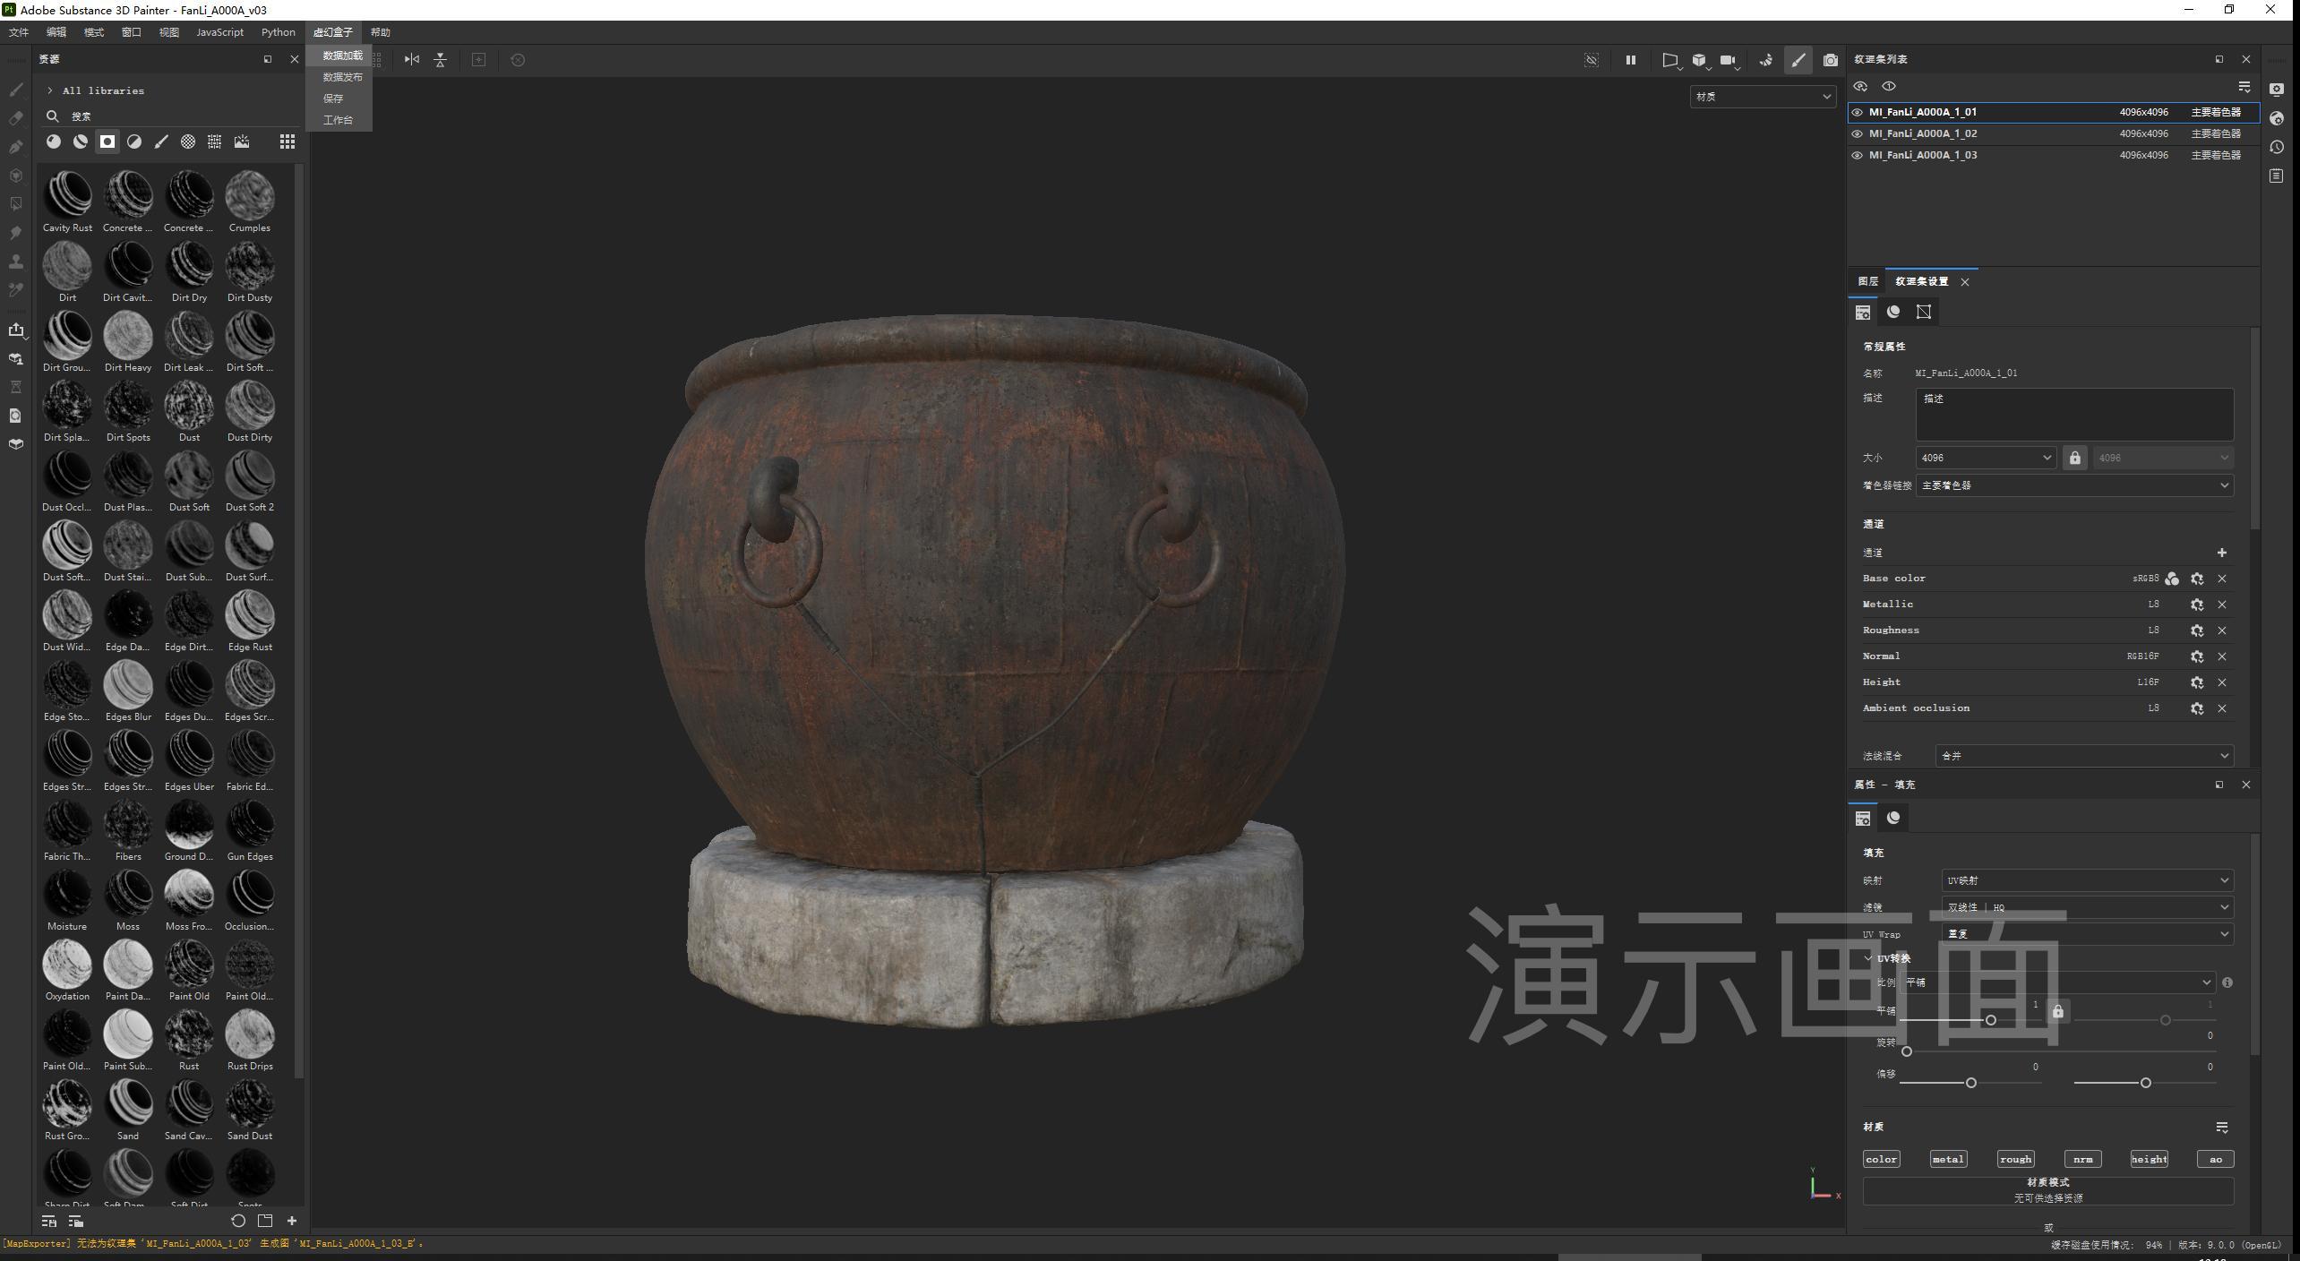The image size is (2300, 1261).
Task: Filter assets by materials sphere icon
Action: click(x=54, y=142)
